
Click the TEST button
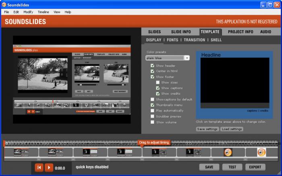232,167
